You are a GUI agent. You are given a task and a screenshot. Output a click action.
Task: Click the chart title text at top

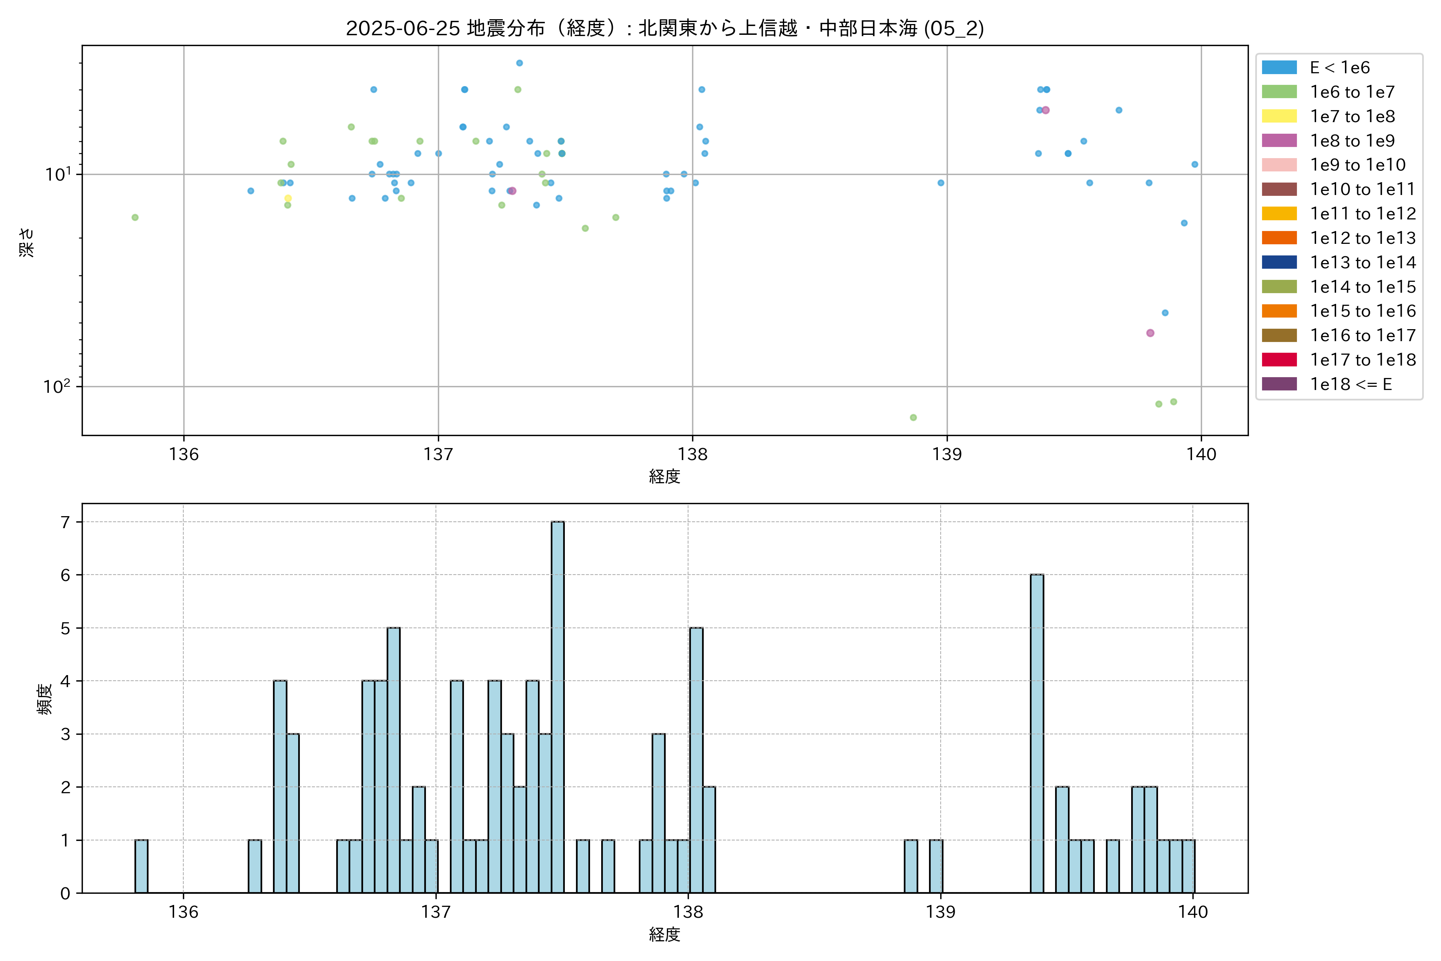click(x=665, y=28)
